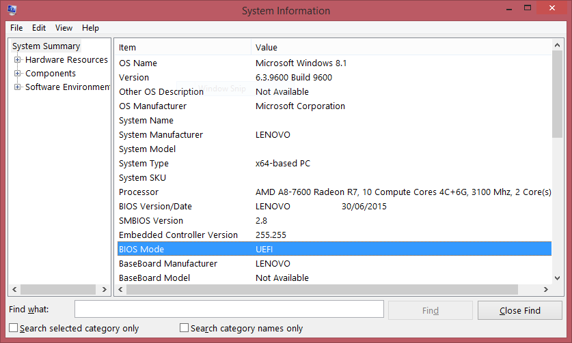
Task: Open the File menu
Action: (16, 28)
